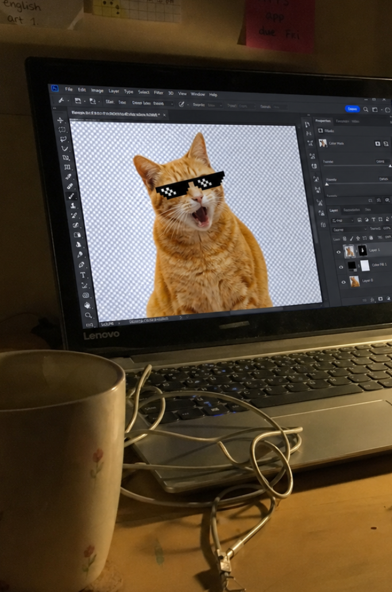Select the Color Fill 1 layer name
392x592 pixels.
click(379, 265)
